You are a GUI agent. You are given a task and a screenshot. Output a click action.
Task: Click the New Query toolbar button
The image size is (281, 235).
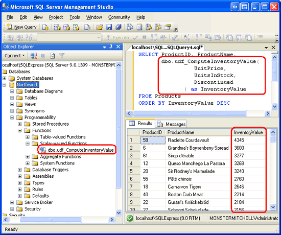click(21, 27)
